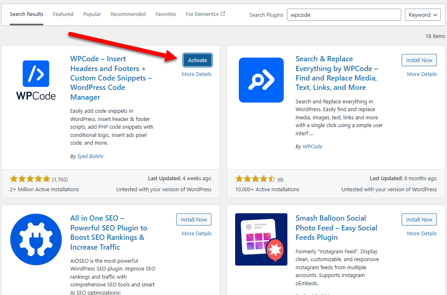Viewport: 447px width, 295px height.
Task: Switch to the Search Results tab
Action: click(x=27, y=14)
